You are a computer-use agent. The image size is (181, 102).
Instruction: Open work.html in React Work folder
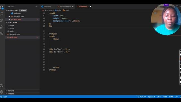point(13,37)
